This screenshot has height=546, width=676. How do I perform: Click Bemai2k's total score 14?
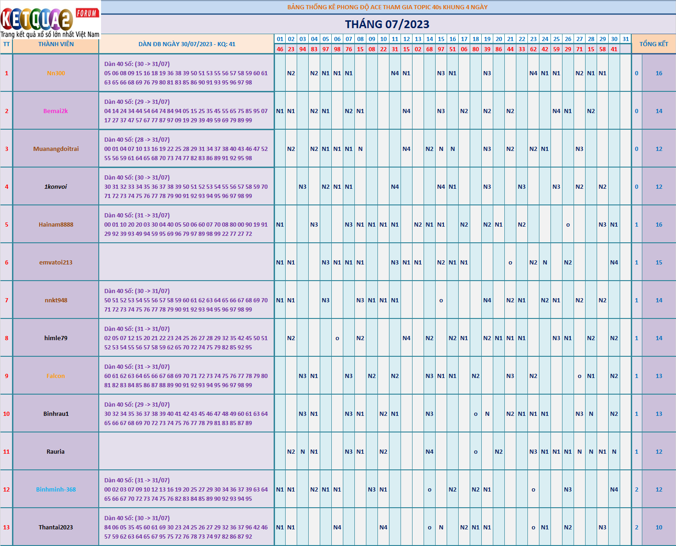coord(659,111)
